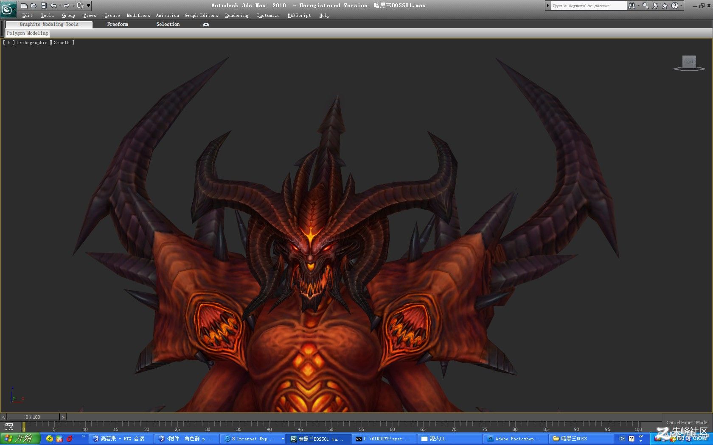Click first quick launch yellow-green icon
Screen dimensions: 713x445
point(50,439)
